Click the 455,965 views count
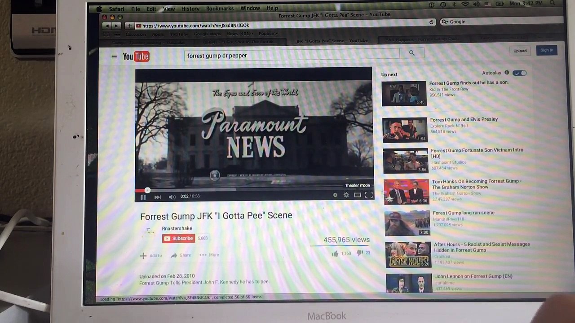575x323 pixels. coord(346,240)
